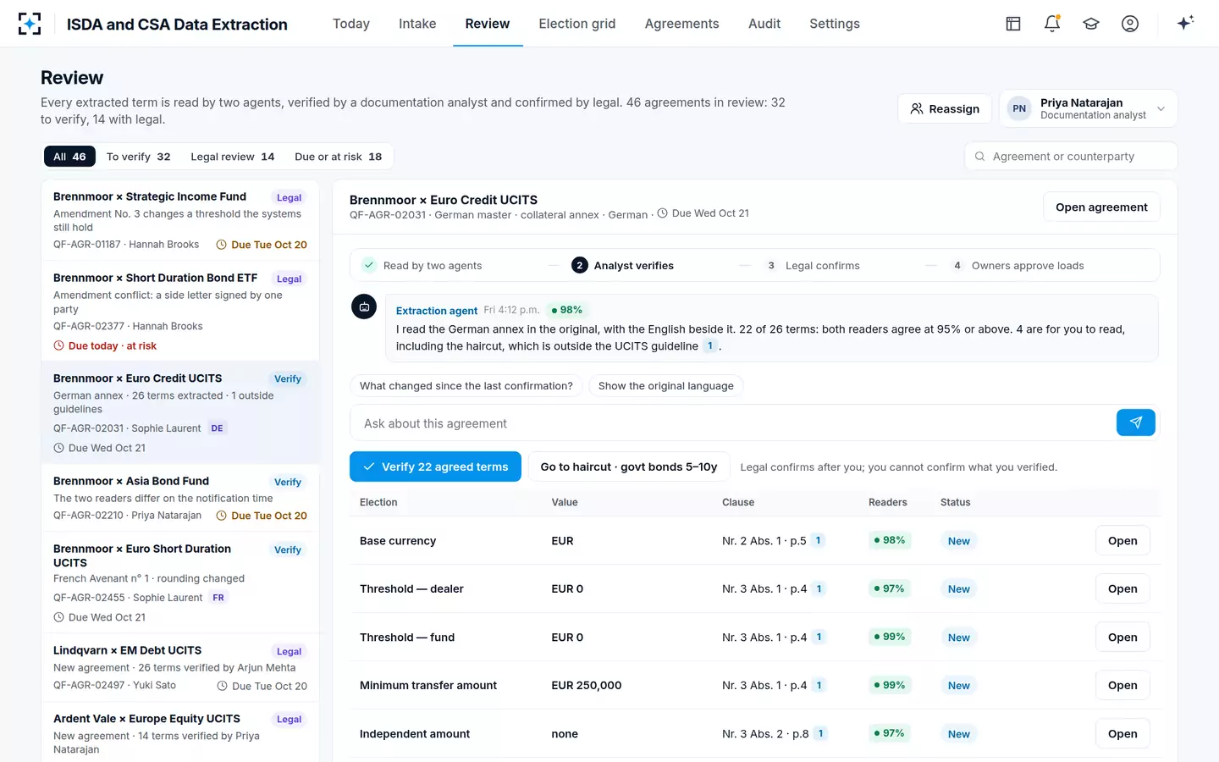Select Brennmoor × Asia Bond Fund item
1219x762 pixels.
(x=180, y=498)
